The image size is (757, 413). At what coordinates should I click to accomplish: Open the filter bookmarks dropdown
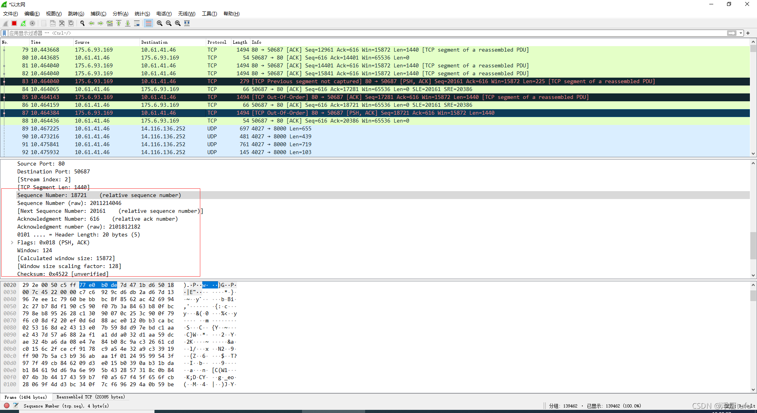coord(4,33)
